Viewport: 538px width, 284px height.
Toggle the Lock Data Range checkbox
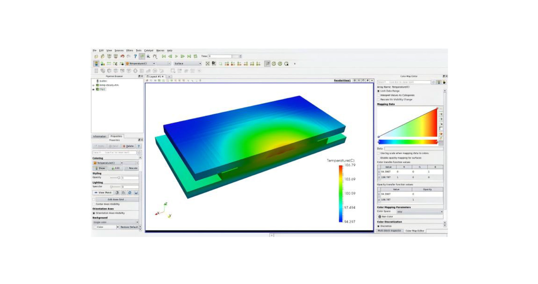point(379,91)
